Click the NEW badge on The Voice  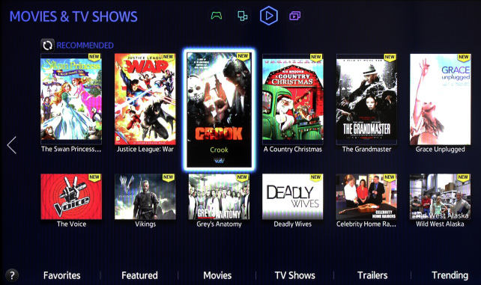click(x=94, y=177)
